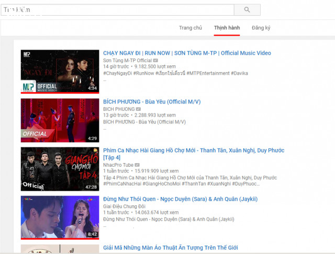The height and width of the screenshot is (254, 335).
Task: Open Giải Mã Những Màn Ảo Thuật title
Action: coord(171,248)
